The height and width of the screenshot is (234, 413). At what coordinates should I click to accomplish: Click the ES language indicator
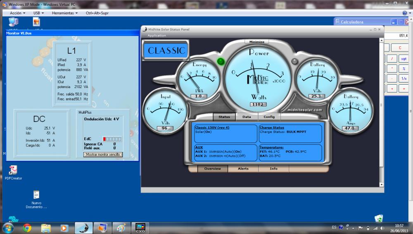tap(334, 227)
